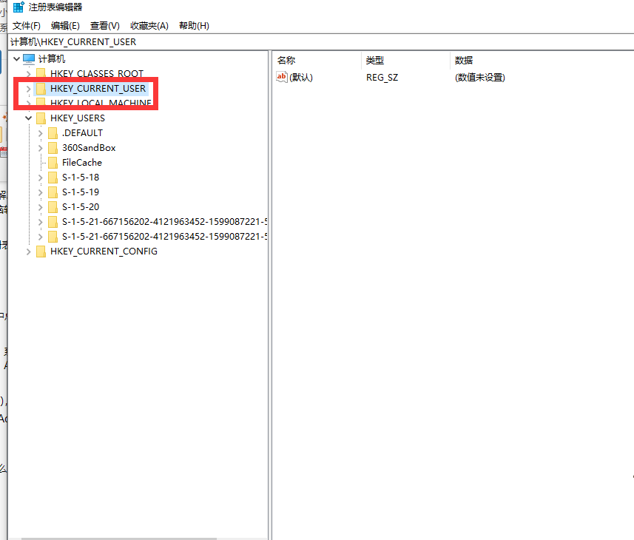Screen dimensions: 634x540
Task: Click the 360SandBox folder icon
Action: tap(53, 147)
